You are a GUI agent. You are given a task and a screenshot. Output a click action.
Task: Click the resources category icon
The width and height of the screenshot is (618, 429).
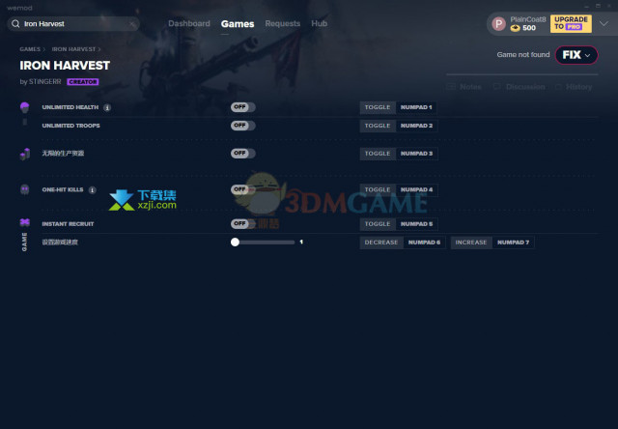coord(25,154)
